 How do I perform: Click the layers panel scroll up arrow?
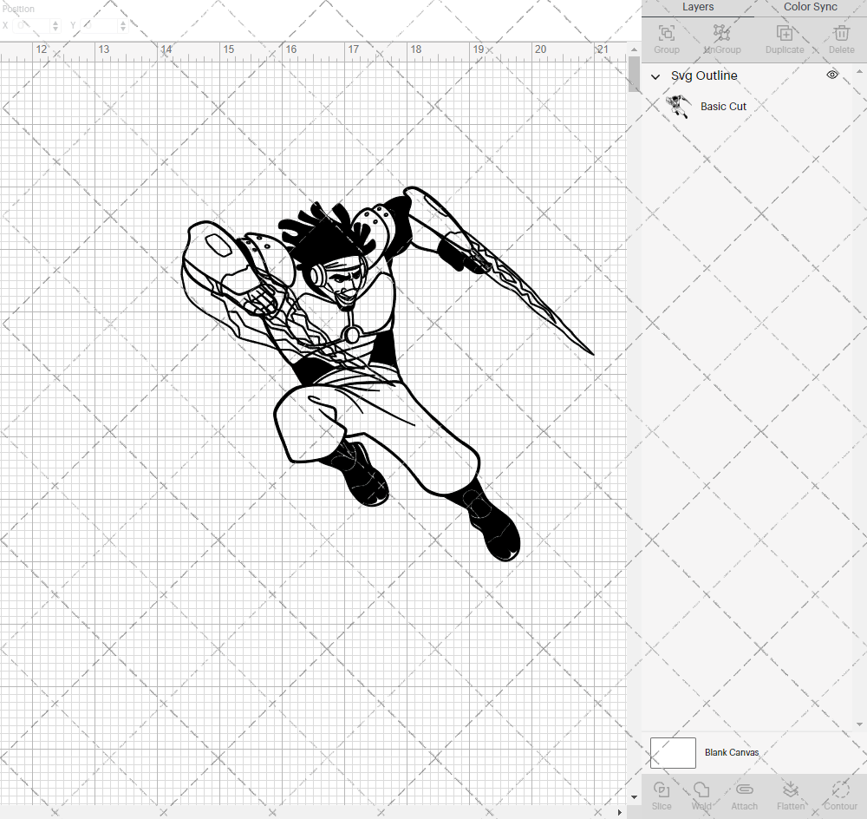tap(858, 72)
